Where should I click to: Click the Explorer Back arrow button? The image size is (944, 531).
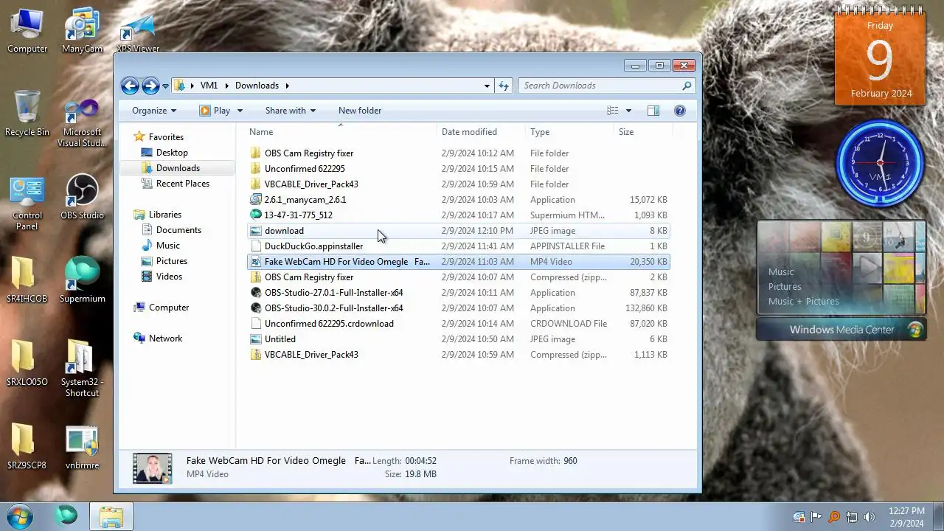[130, 86]
